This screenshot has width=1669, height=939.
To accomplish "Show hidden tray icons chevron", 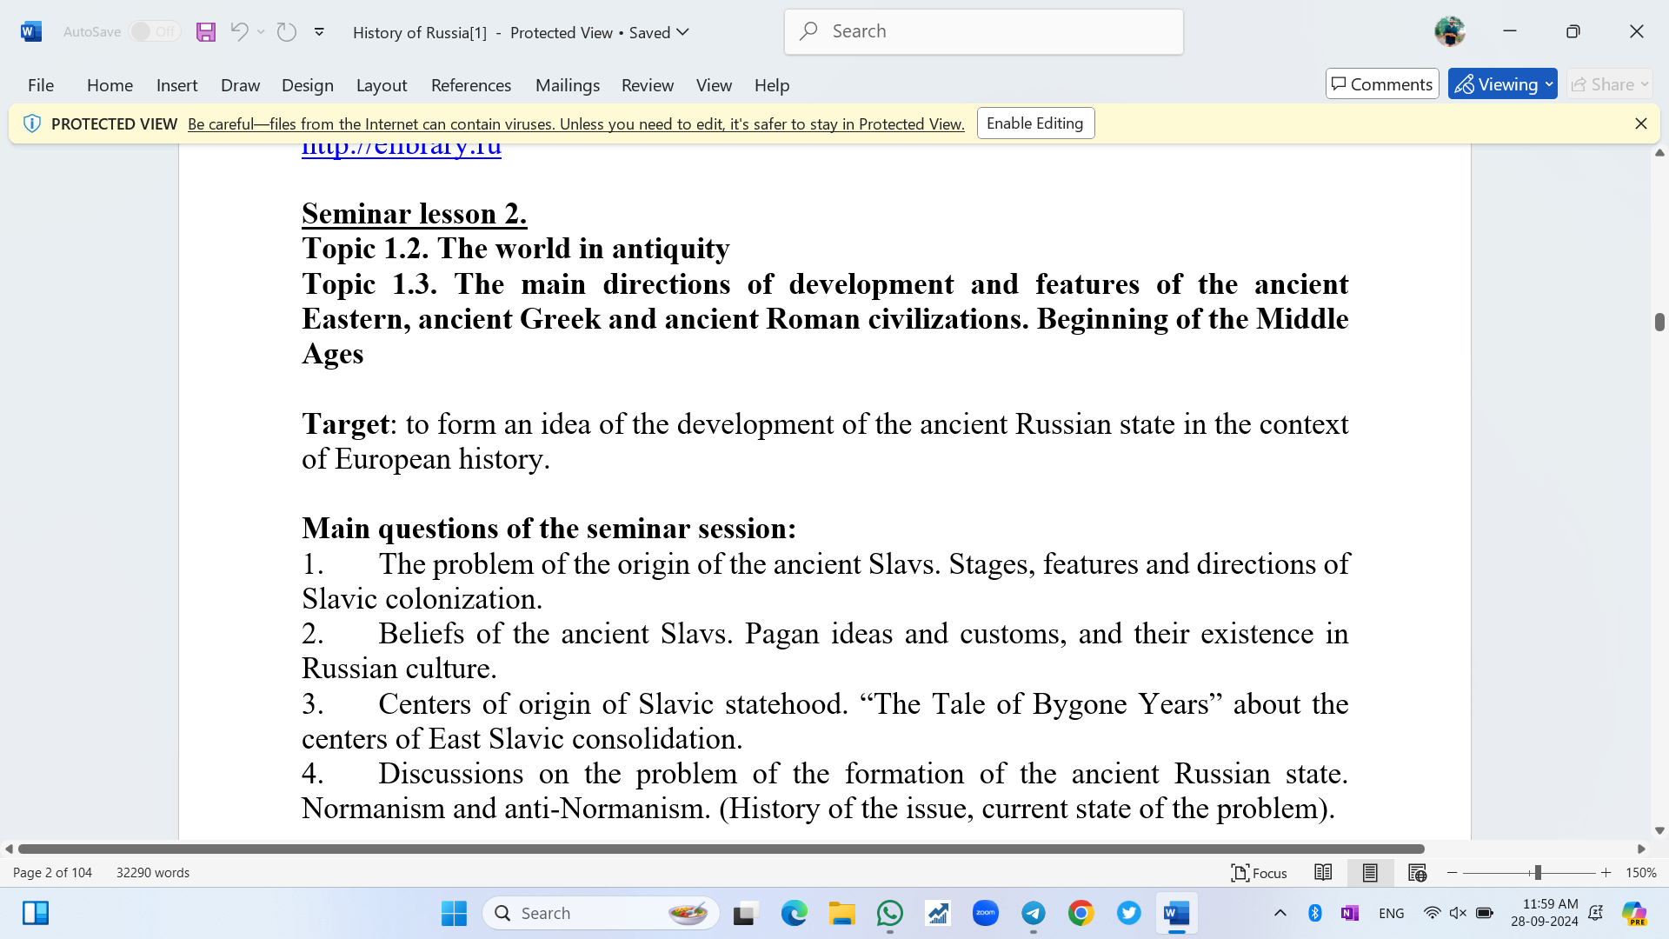I will coord(1280,913).
